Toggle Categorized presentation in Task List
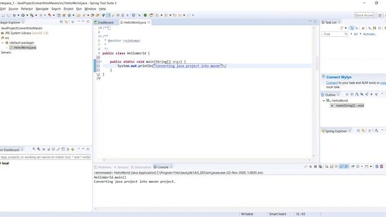386x217 pixels. click(352, 28)
